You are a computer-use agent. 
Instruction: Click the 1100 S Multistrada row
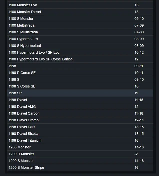[23, 32]
